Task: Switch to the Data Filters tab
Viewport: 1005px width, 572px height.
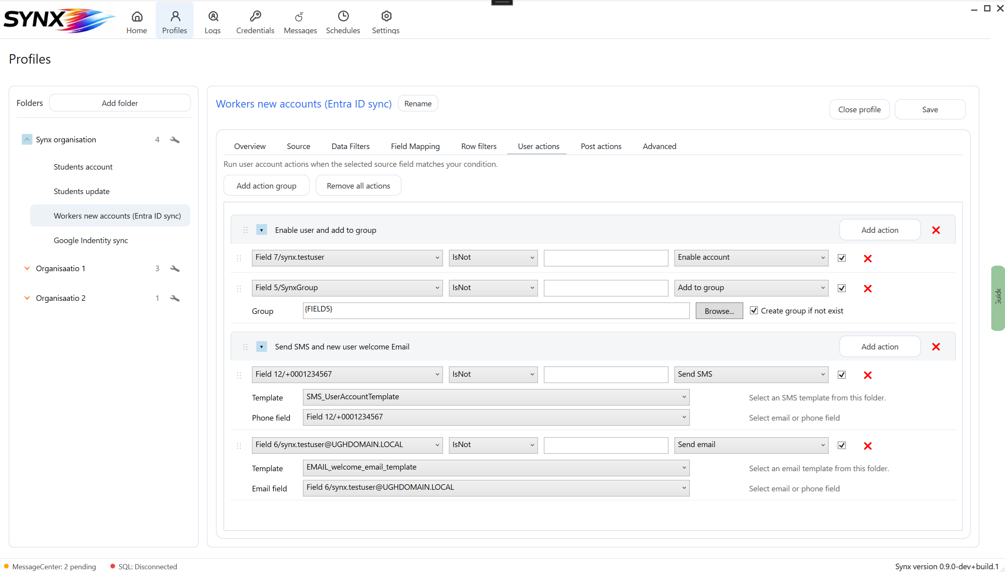Action: pos(350,146)
